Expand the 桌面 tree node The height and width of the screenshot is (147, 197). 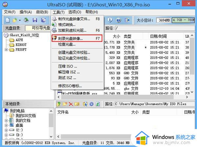coord(6,125)
